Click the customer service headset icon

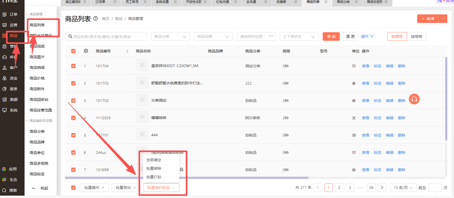pyautogui.click(x=414, y=99)
